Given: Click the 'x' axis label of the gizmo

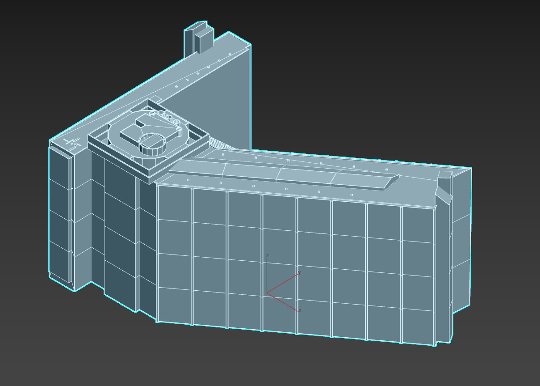Looking at the screenshot, I should coord(300,310).
